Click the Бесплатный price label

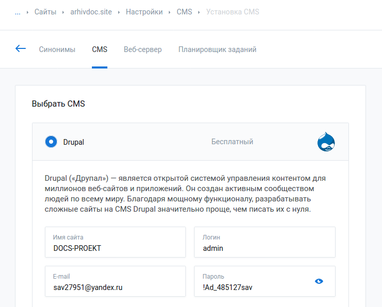[232, 142]
